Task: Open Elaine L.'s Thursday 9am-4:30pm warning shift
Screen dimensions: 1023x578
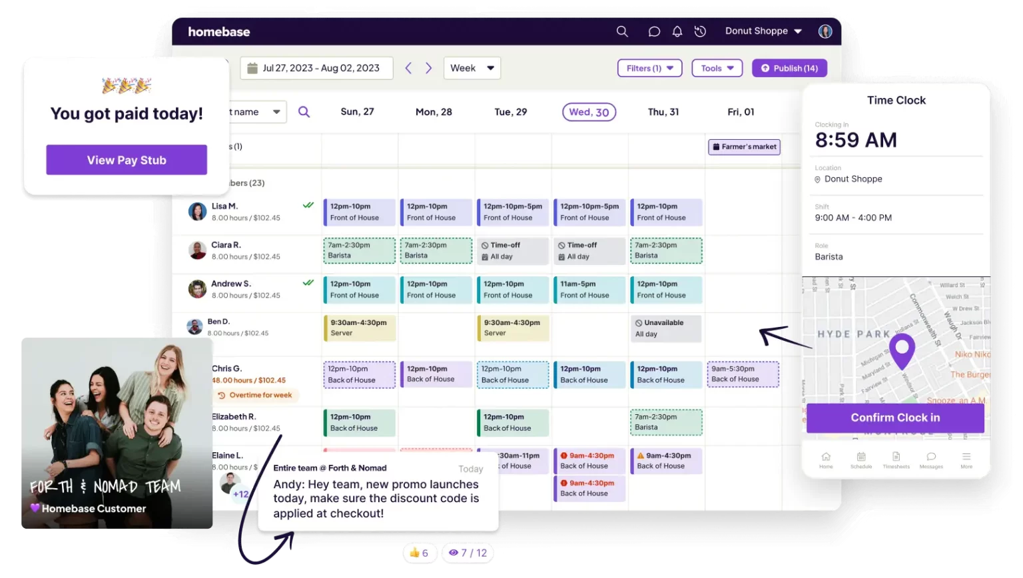Action: [666, 461]
